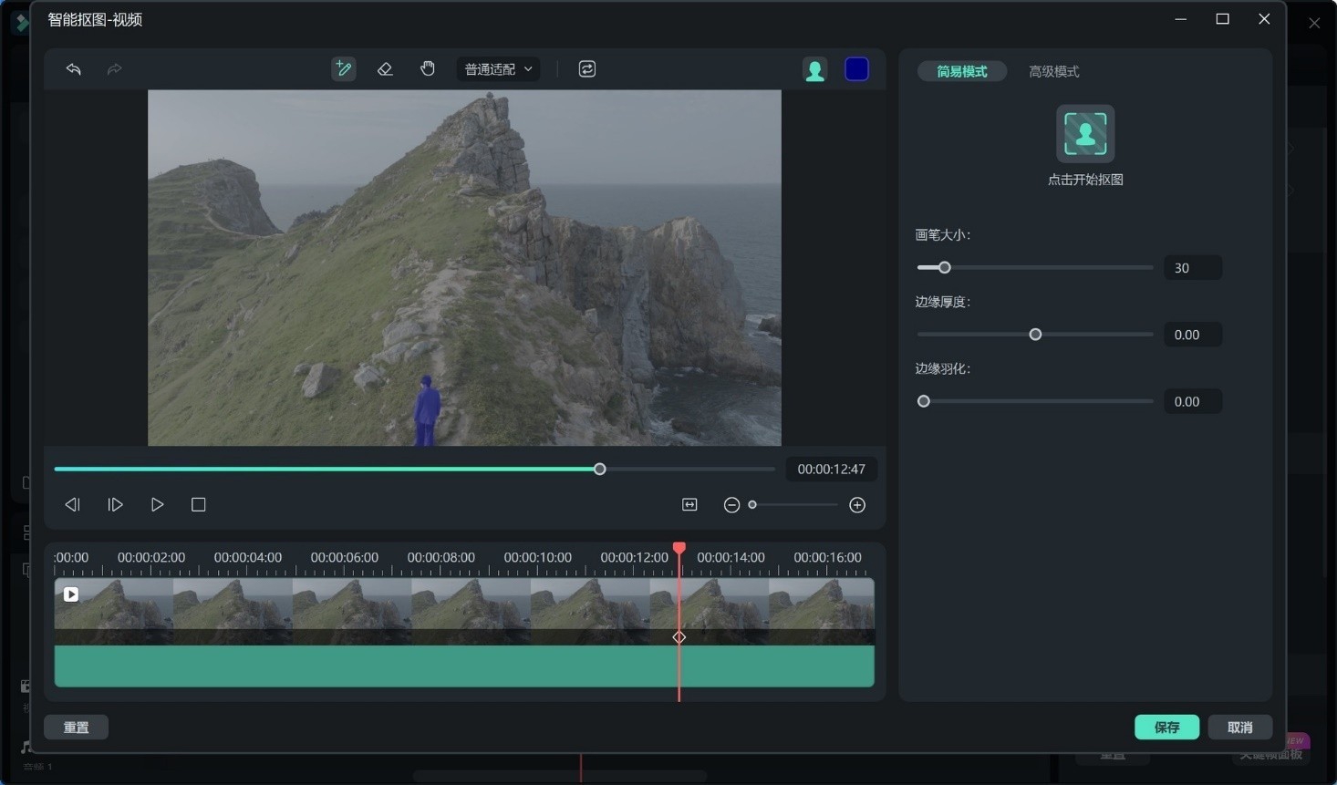Toggle the blue overlay color preview
The height and width of the screenshot is (785, 1337).
point(856,70)
